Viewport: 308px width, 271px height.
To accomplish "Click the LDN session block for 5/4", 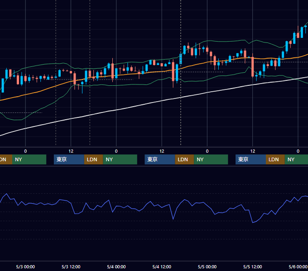I will [x=184, y=159].
